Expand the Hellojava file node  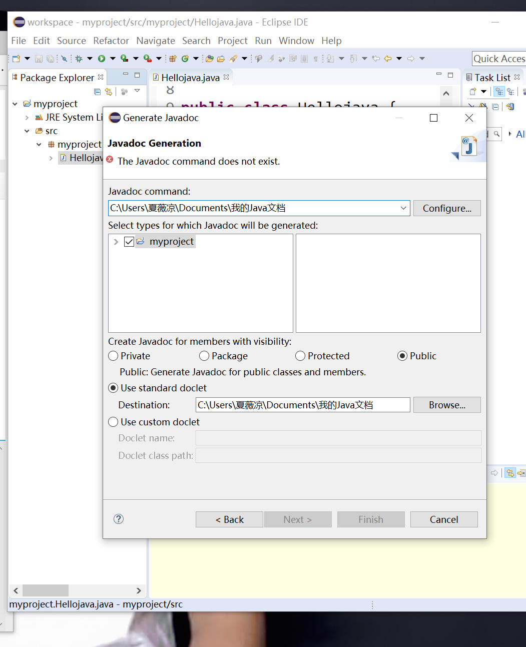[x=51, y=158]
